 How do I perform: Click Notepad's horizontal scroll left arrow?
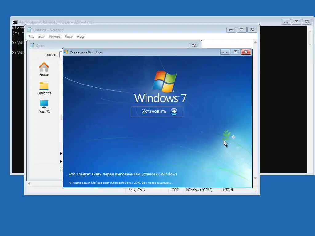pyautogui.click(x=29, y=183)
